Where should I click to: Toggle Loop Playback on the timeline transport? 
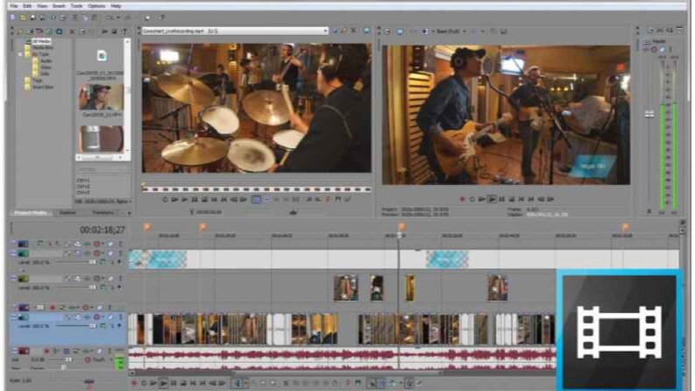[144, 383]
